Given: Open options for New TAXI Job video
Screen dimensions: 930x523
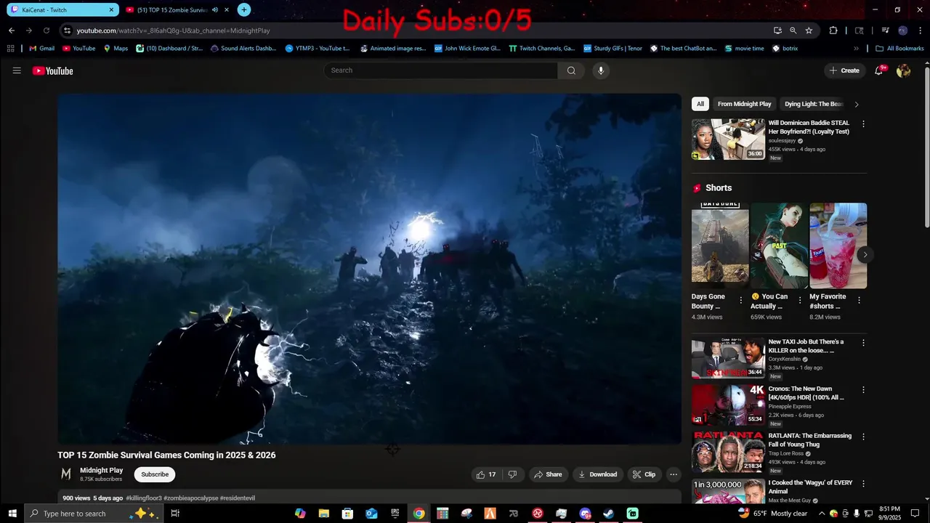Looking at the screenshot, I should coord(863,343).
